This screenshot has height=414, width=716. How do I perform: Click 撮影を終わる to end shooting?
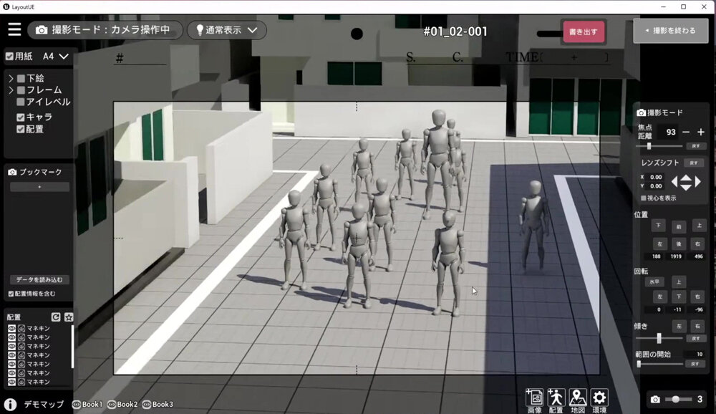click(x=670, y=31)
